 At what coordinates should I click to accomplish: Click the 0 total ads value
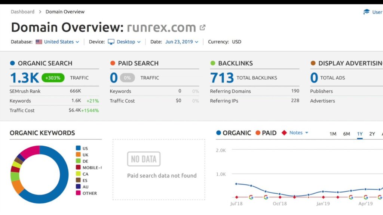[x=314, y=78]
